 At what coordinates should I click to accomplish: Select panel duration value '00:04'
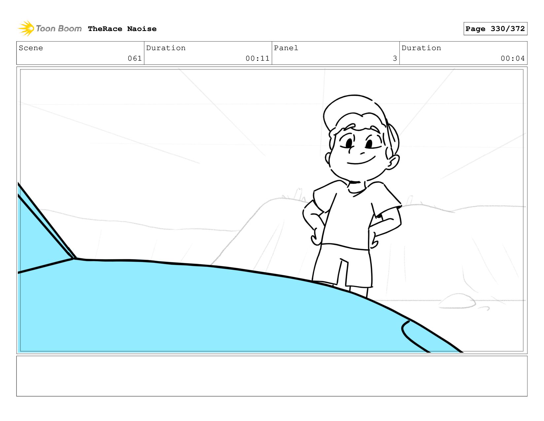(513, 58)
